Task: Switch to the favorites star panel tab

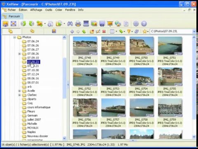Action: click(32, 31)
